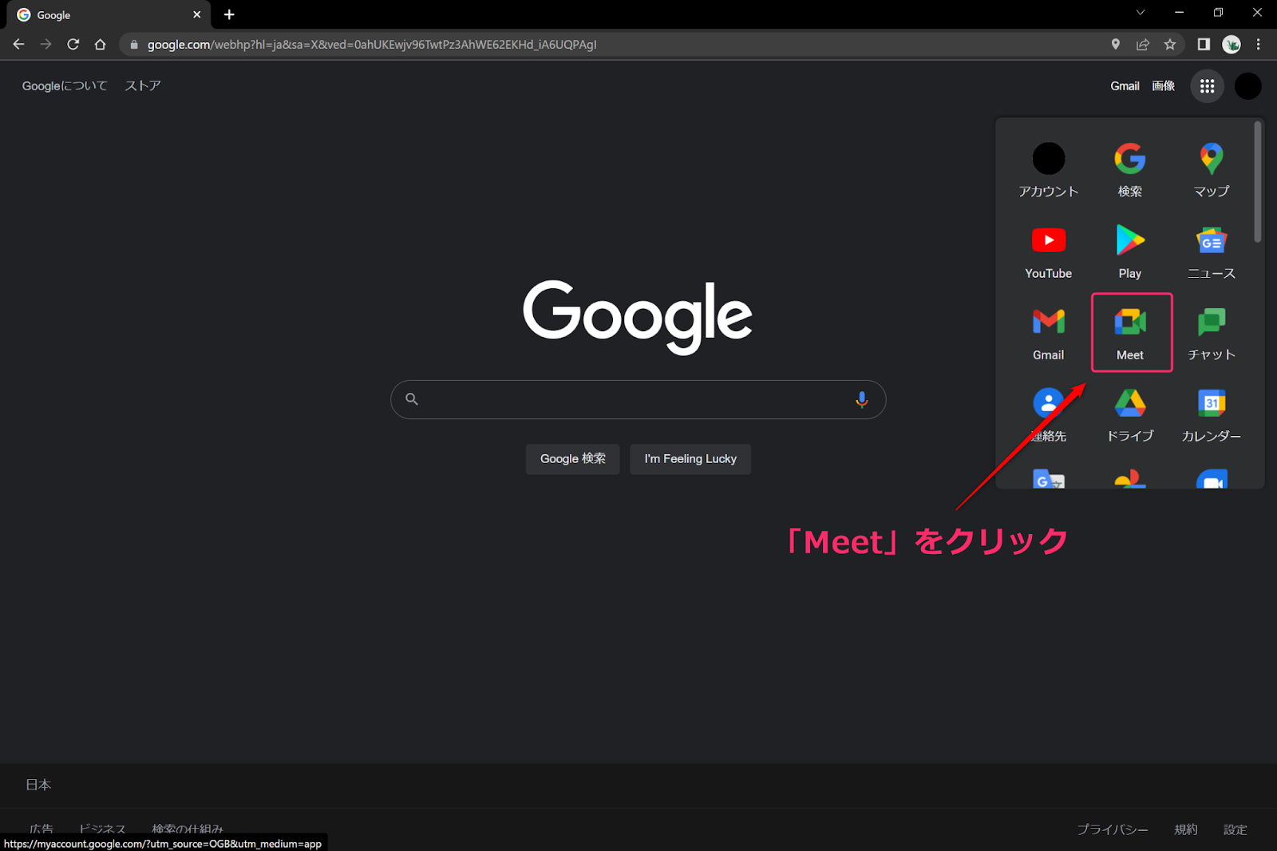Click the Google logo
The image size is (1277, 851).
point(638,317)
